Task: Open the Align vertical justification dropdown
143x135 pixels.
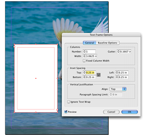Action: point(118,89)
